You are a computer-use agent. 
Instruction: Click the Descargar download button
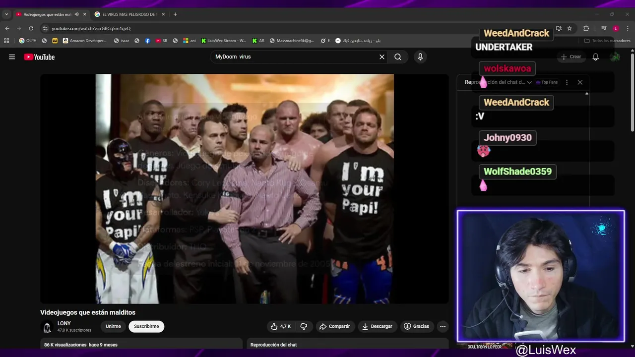(x=377, y=326)
